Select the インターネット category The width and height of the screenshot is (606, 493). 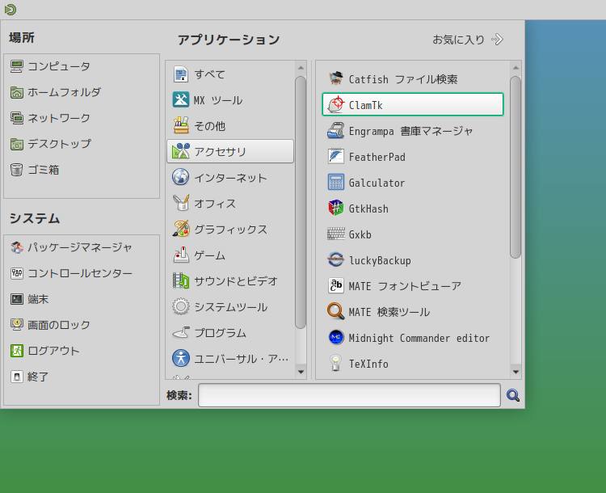click(230, 178)
